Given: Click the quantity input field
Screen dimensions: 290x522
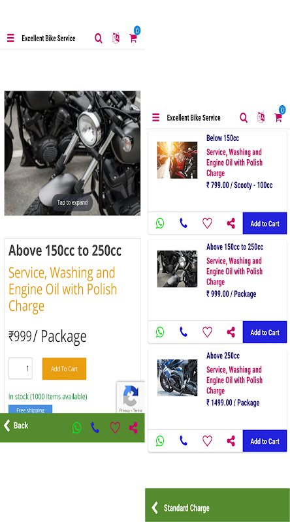Looking at the screenshot, I should tap(21, 368).
